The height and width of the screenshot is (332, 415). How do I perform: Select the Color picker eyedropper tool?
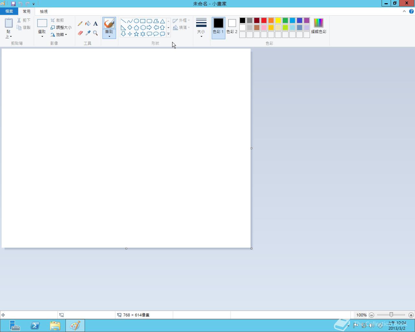click(88, 33)
